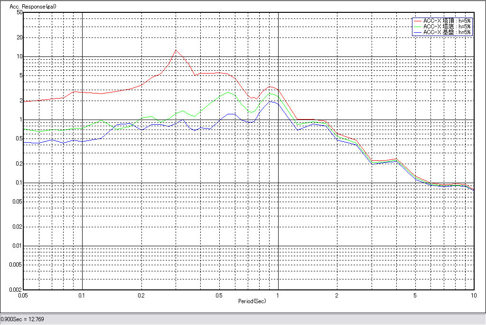Click the 0.05 label on the period axis

click(23, 295)
